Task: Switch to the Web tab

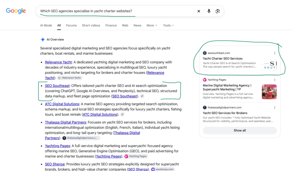Action: (125, 25)
